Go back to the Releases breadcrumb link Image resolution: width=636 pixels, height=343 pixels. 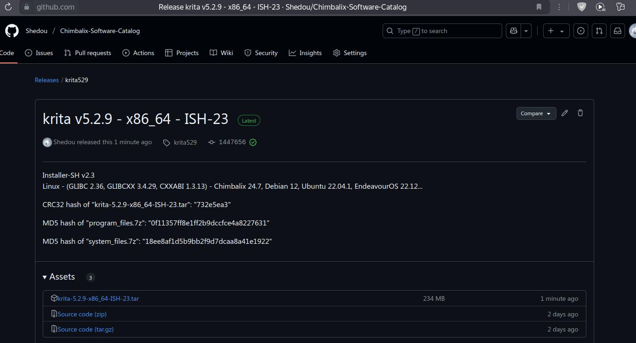tap(47, 80)
